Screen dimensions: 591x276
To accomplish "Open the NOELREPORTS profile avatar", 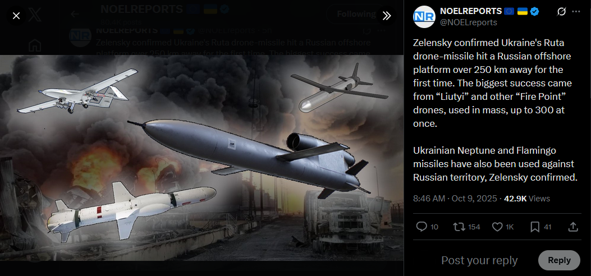I will click(424, 17).
